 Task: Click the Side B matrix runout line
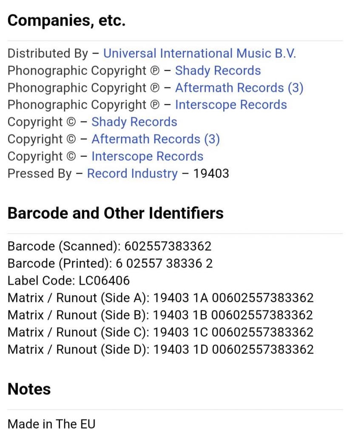click(x=160, y=315)
